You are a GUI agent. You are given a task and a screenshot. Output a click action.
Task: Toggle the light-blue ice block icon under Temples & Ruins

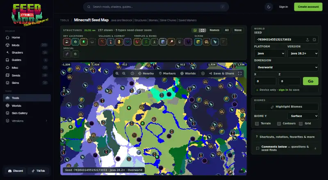click(x=163, y=42)
